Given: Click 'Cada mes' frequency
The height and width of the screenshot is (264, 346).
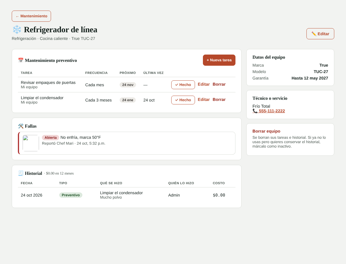Looking at the screenshot, I should pyautogui.click(x=94, y=85).
